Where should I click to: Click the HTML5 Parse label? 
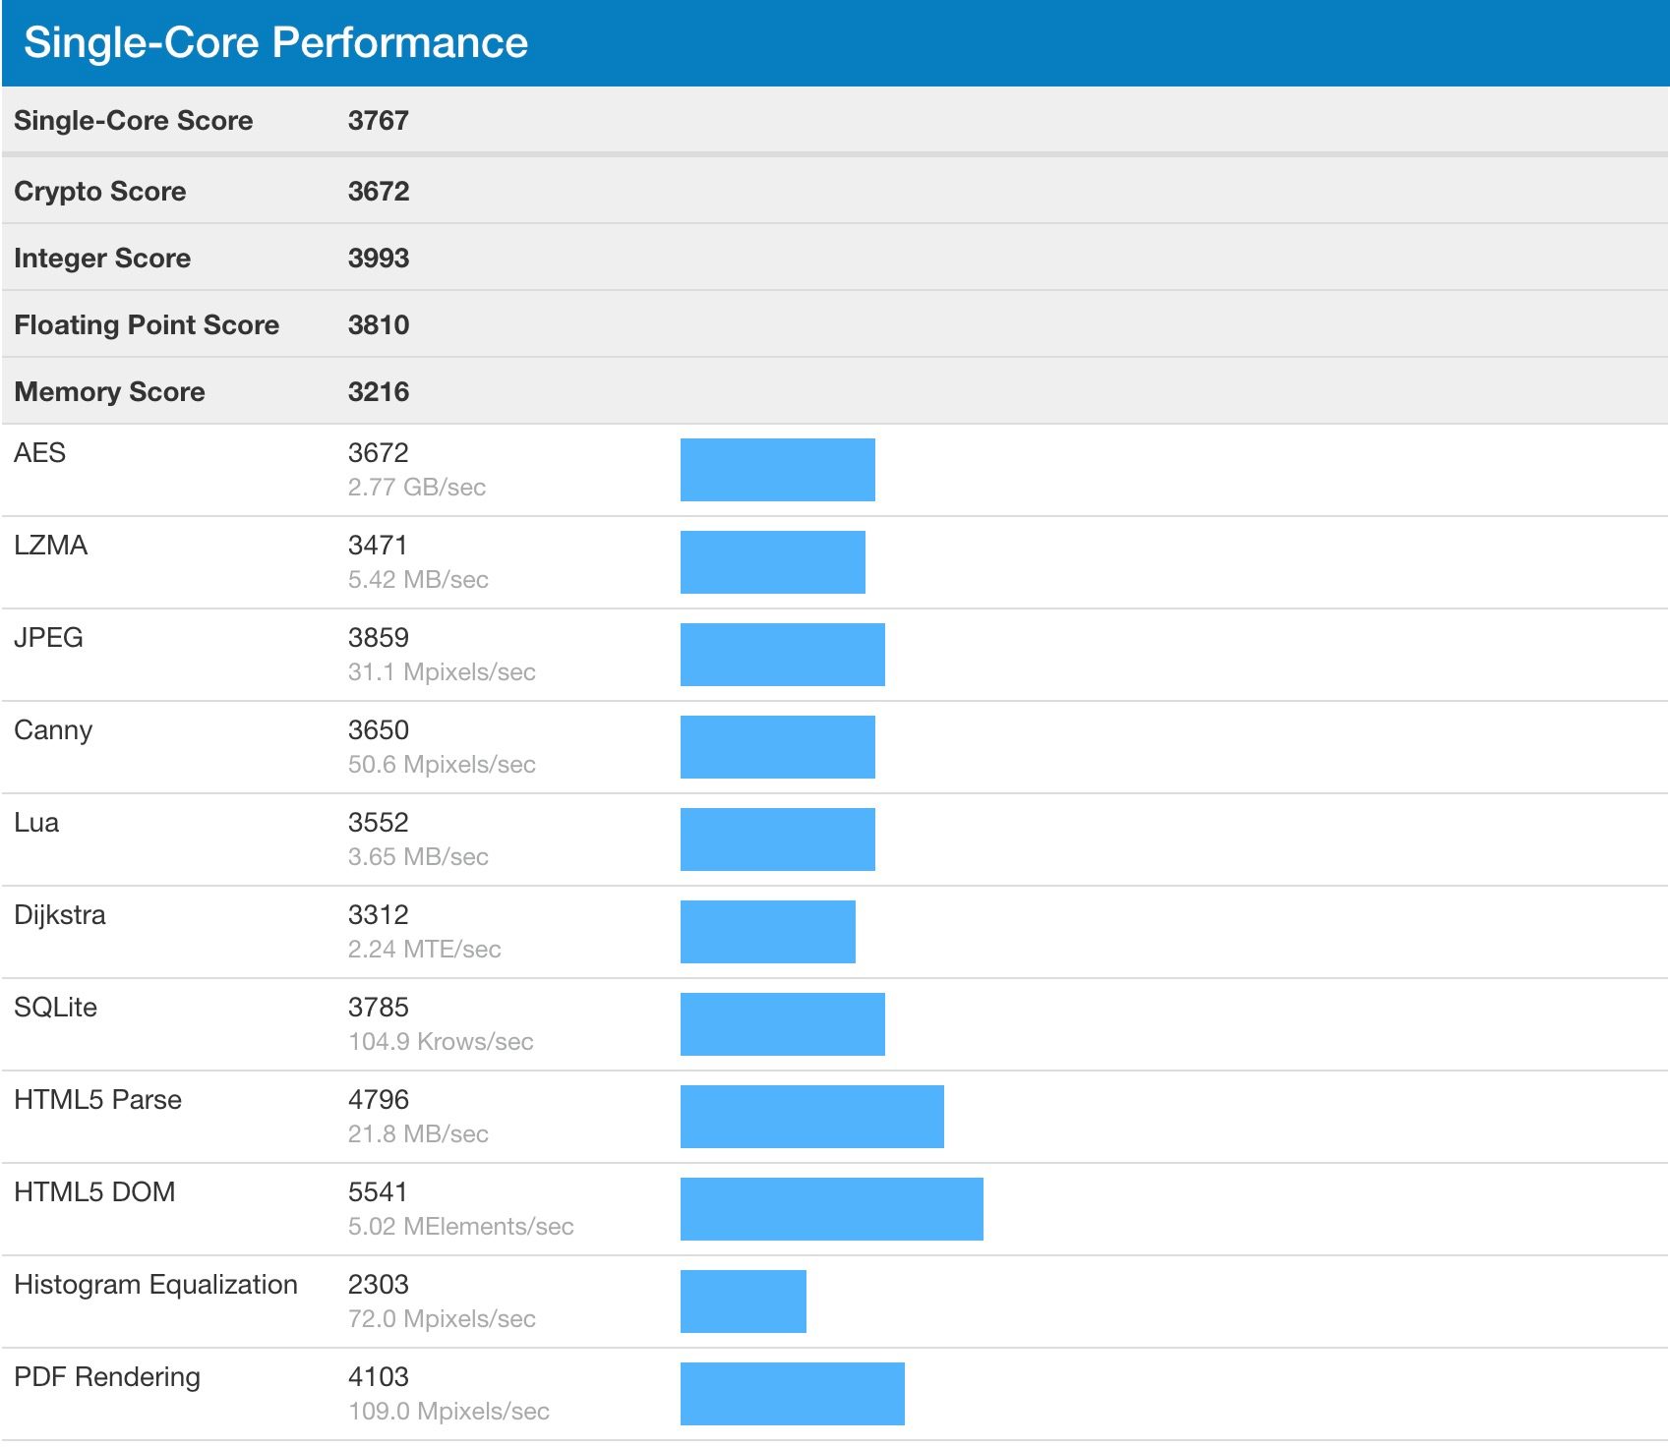coord(97,1099)
